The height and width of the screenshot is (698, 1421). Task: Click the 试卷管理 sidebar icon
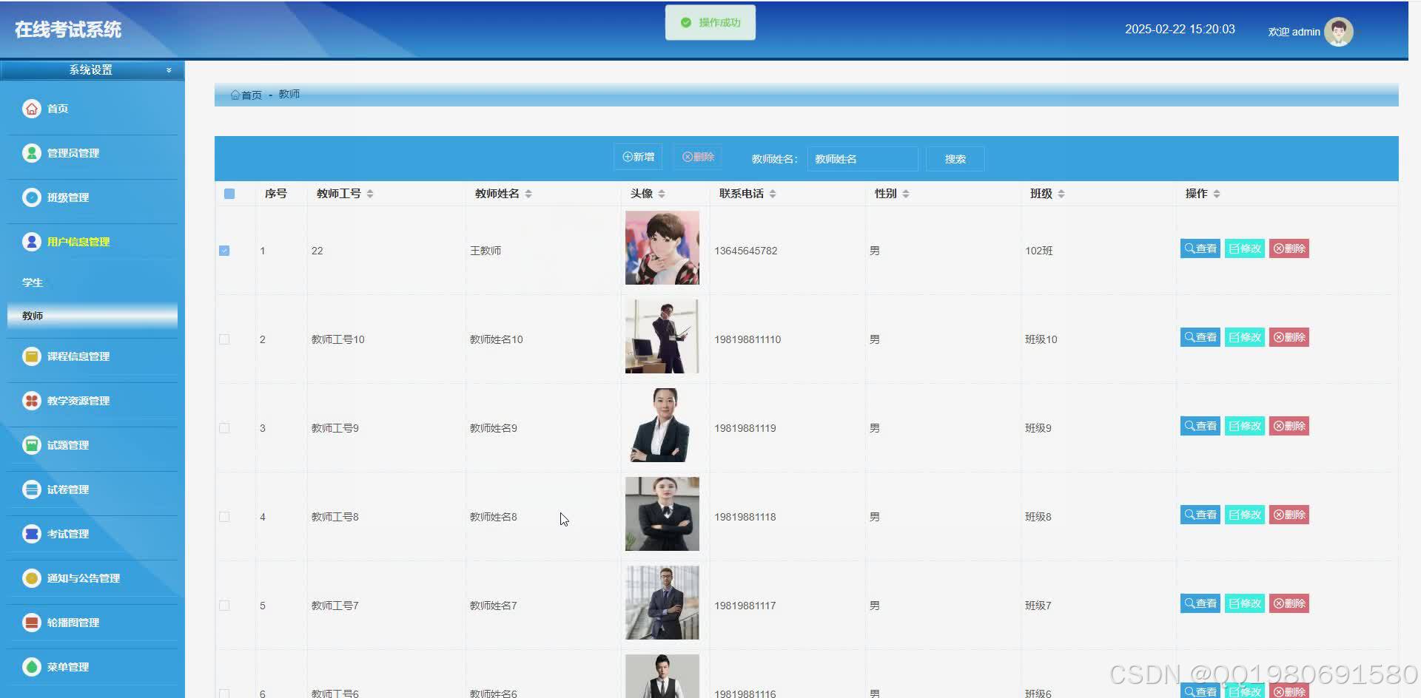click(31, 489)
